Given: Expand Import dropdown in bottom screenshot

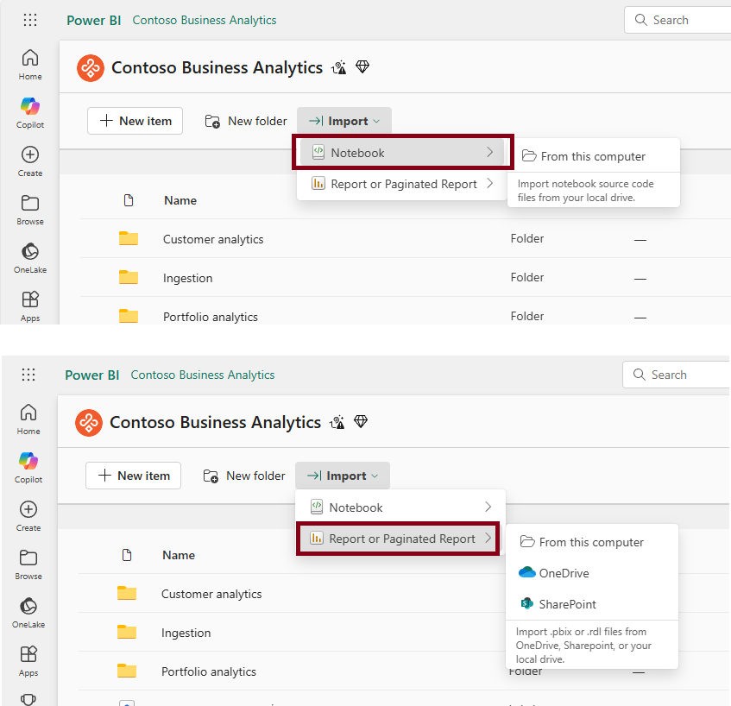Looking at the screenshot, I should click(x=342, y=476).
